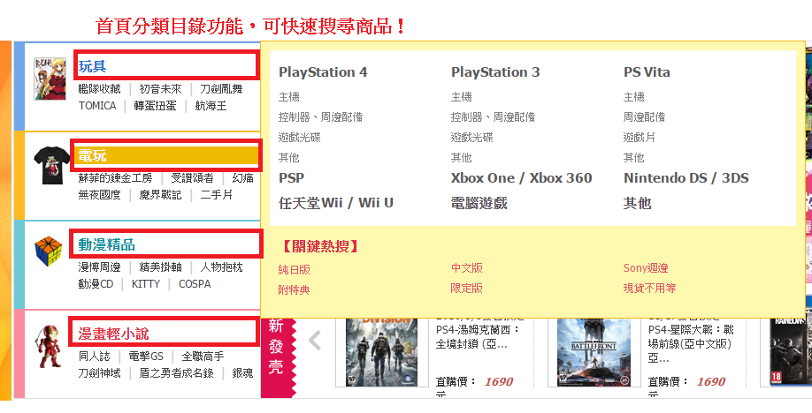Viewport: 812px width, 413px height.
Task: Click the Sony週邊 hot keyword
Action: point(646,267)
